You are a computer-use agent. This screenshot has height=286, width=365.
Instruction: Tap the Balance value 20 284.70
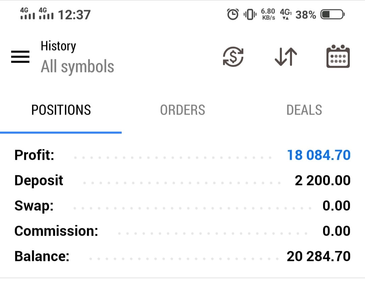tap(318, 256)
